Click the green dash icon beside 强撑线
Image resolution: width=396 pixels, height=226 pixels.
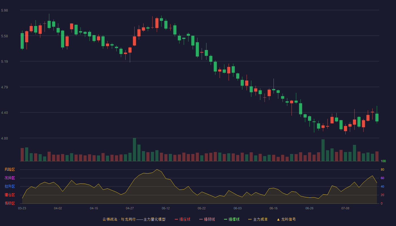click(x=226, y=219)
